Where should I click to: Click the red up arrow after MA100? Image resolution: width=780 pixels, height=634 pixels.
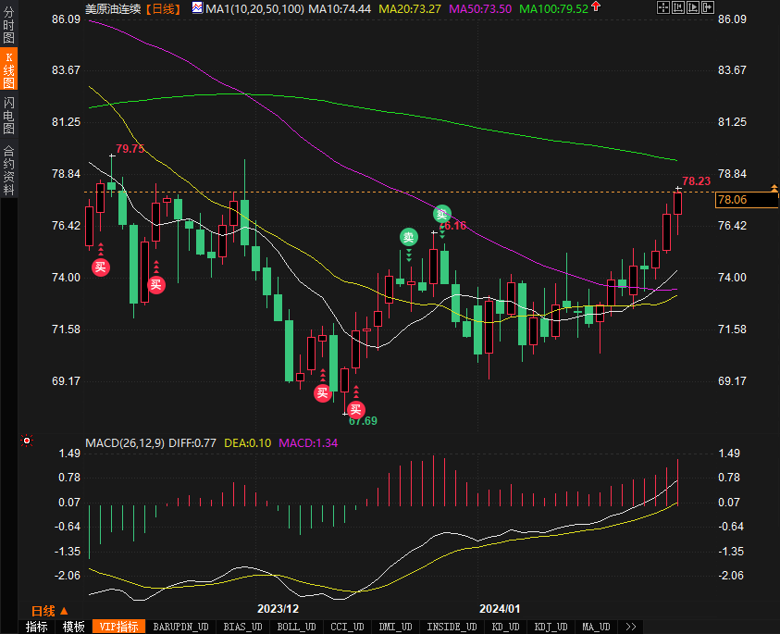pos(594,7)
